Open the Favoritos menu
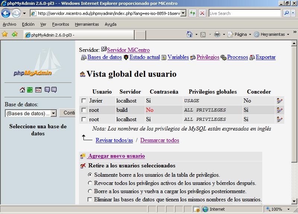This screenshot has height=214, width=298. 60,24
